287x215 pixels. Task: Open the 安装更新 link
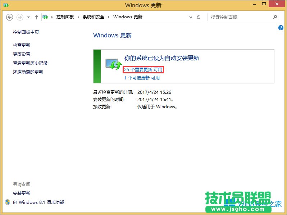[x=22, y=193]
